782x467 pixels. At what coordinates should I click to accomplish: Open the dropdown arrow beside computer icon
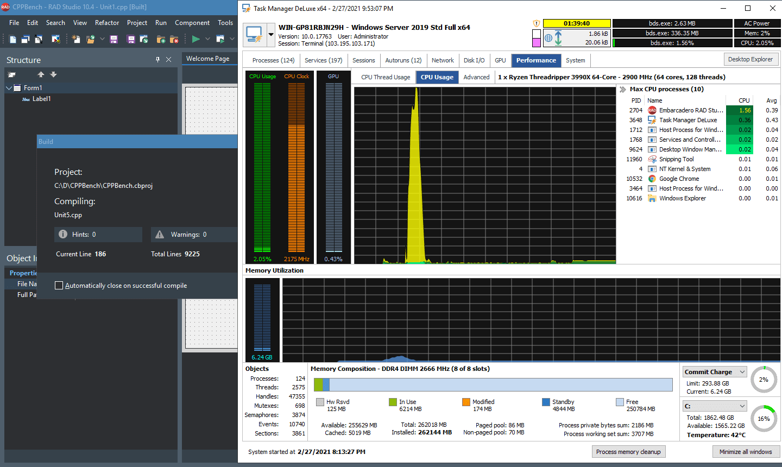coord(271,35)
